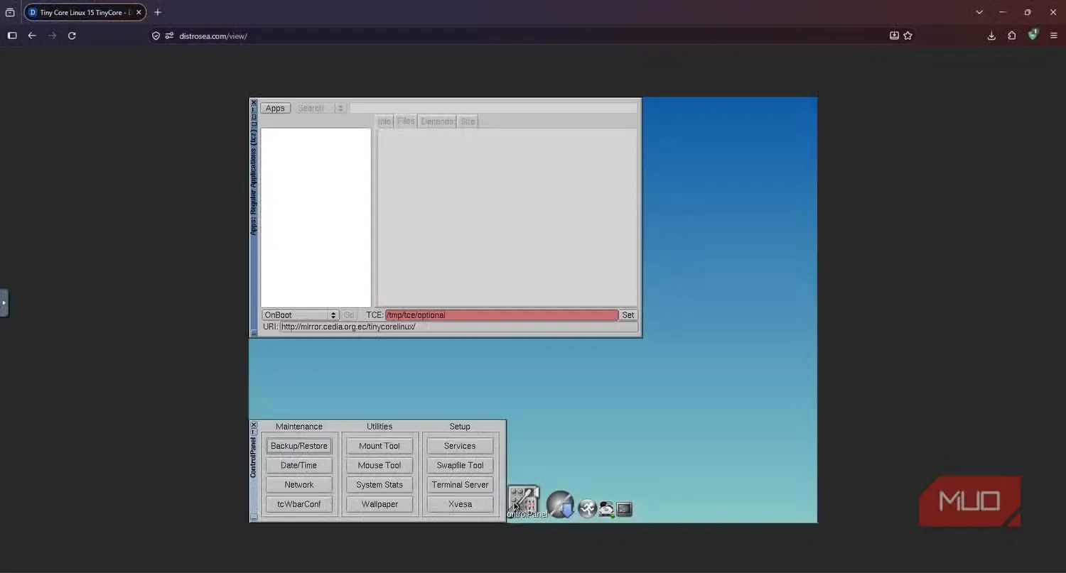The width and height of the screenshot is (1066, 573).
Task: Open System Stats
Action: pyautogui.click(x=379, y=485)
